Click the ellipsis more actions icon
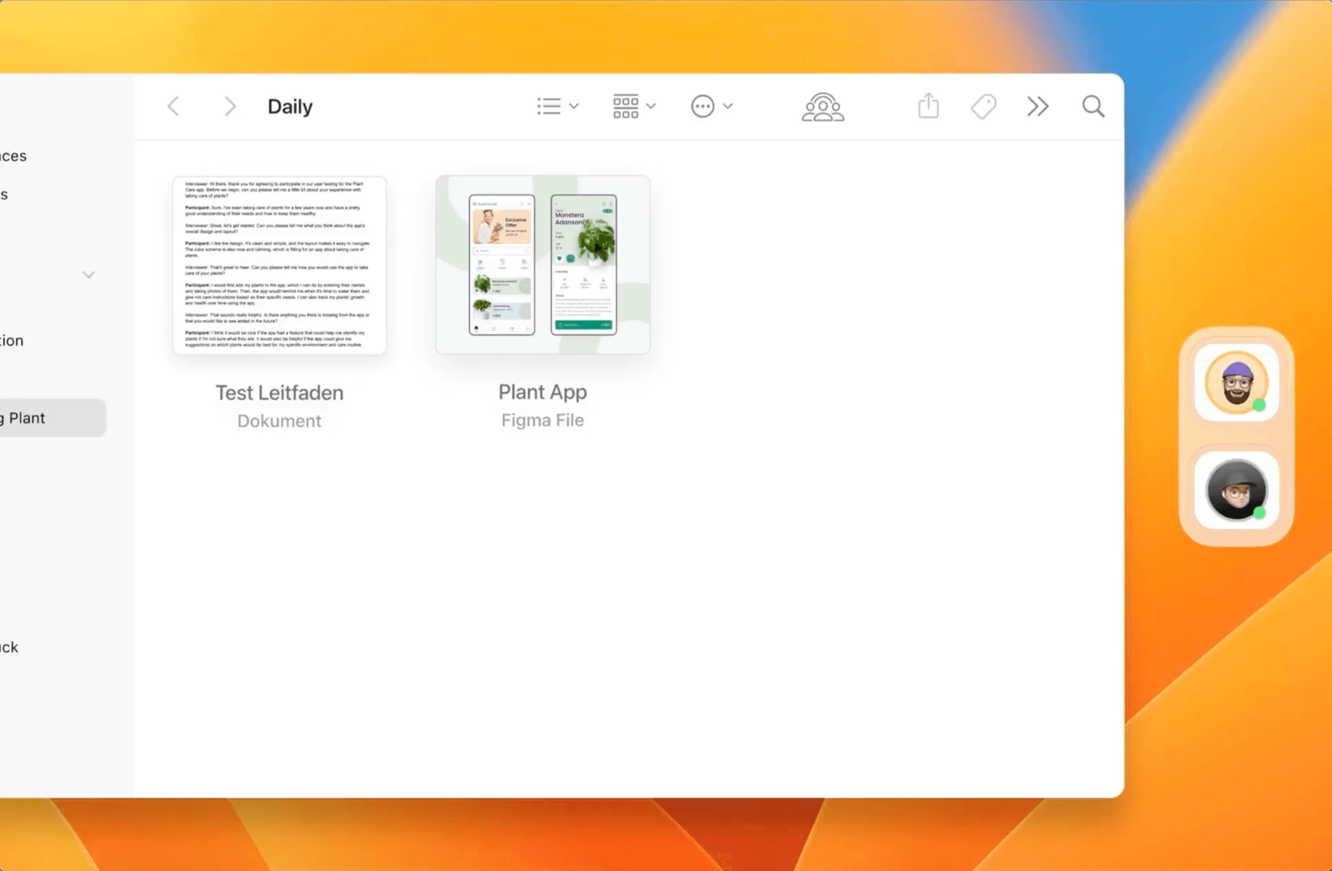 [702, 106]
